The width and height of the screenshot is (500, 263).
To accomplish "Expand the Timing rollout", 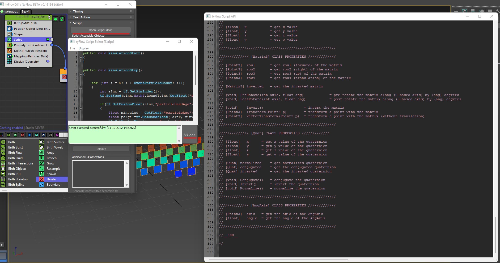I will [78, 11].
